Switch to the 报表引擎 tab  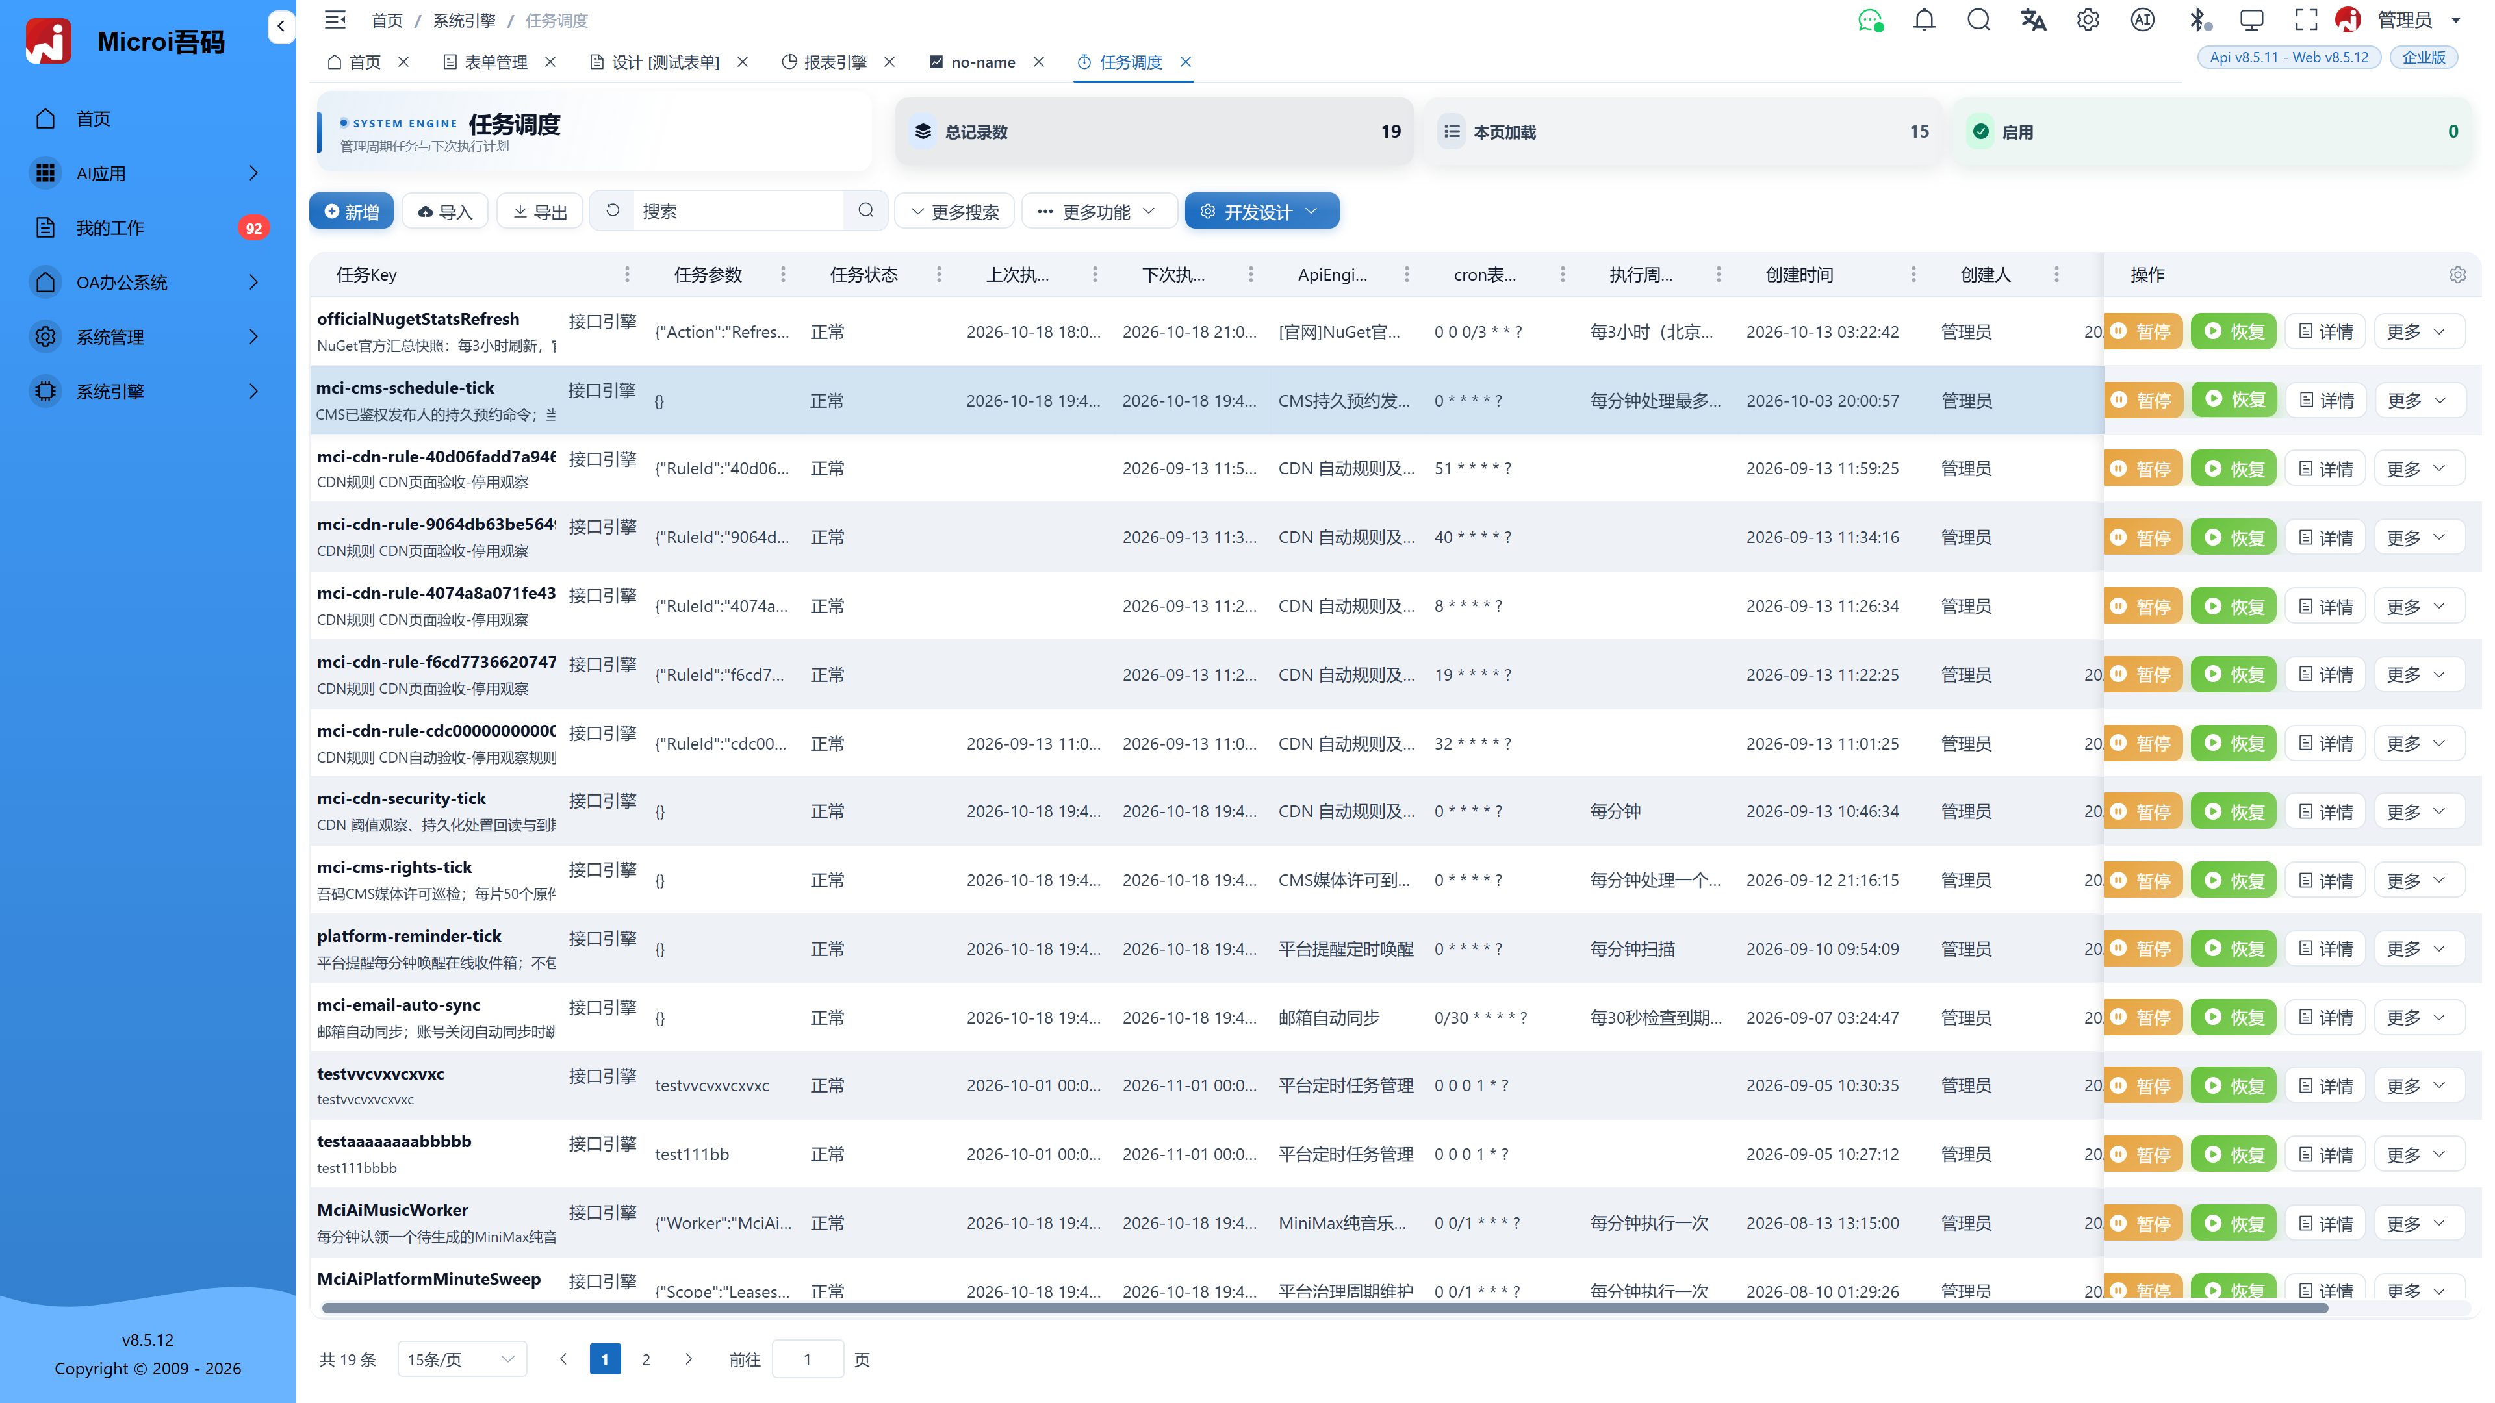tap(825, 62)
